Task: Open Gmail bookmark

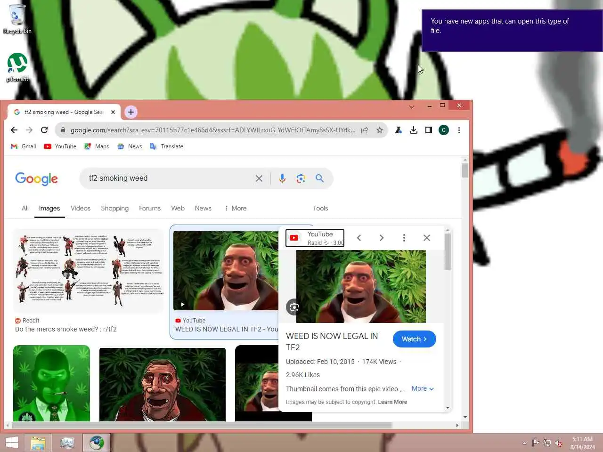Action: [x=24, y=146]
